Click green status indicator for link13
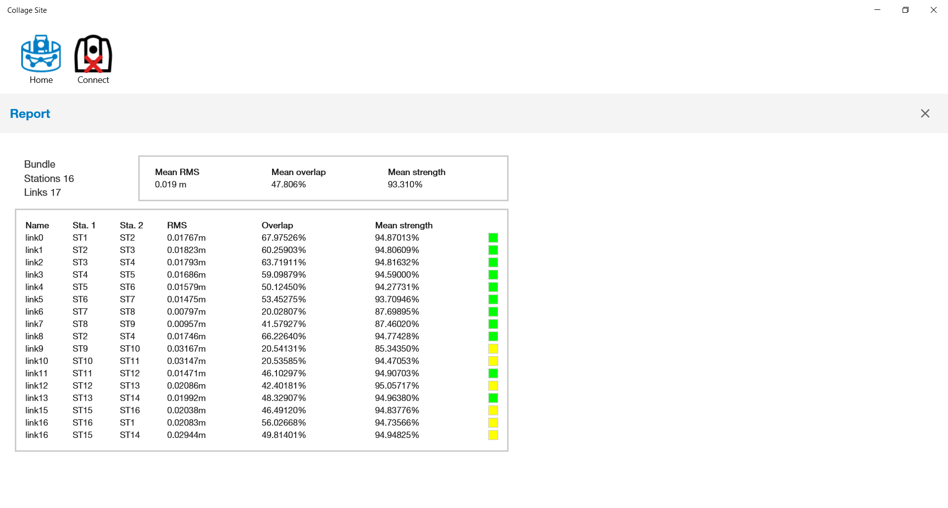The image size is (948, 508). (493, 398)
